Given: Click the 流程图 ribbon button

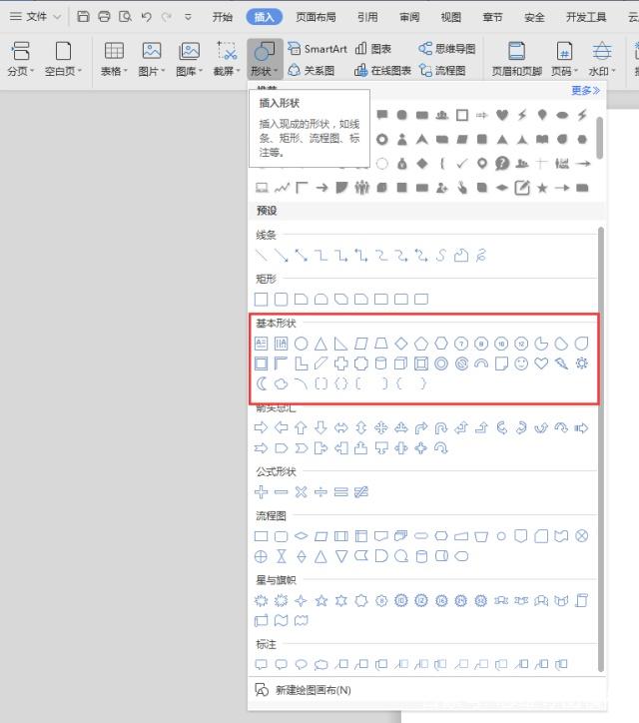Looking at the screenshot, I should [442, 71].
